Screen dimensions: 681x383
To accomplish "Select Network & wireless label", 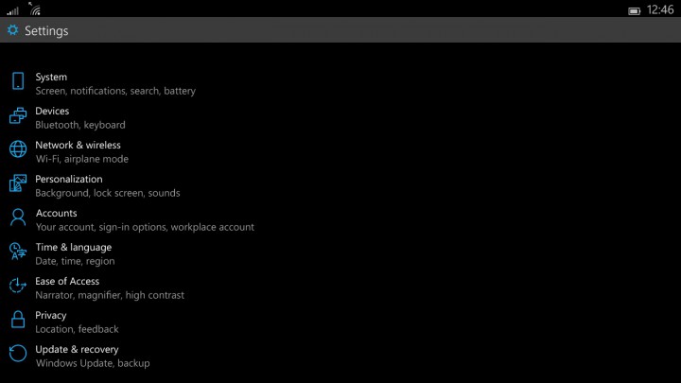I will (x=78, y=145).
